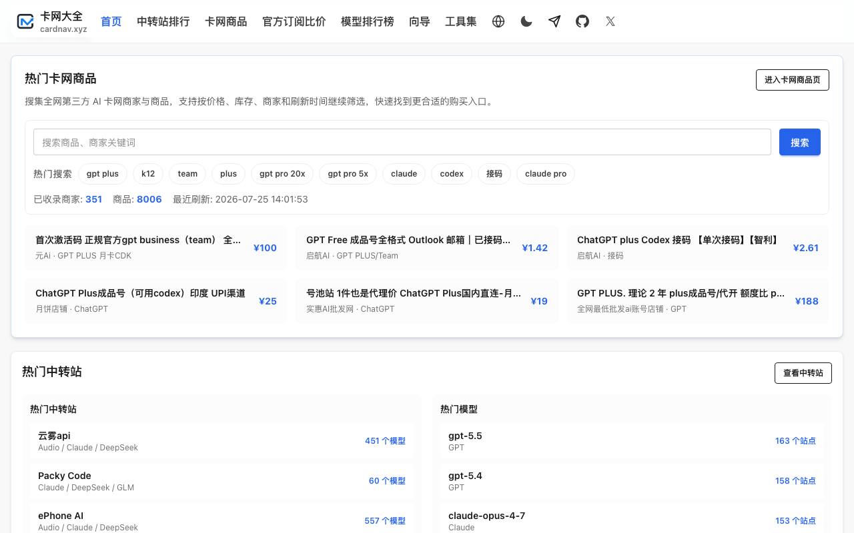854x533 pixels.
Task: Click the '158 个站点' count
Action: [795, 481]
